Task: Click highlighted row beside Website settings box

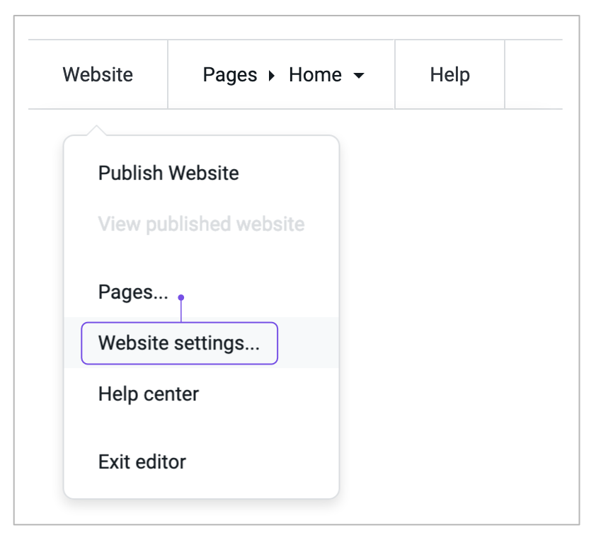Action: 308,343
